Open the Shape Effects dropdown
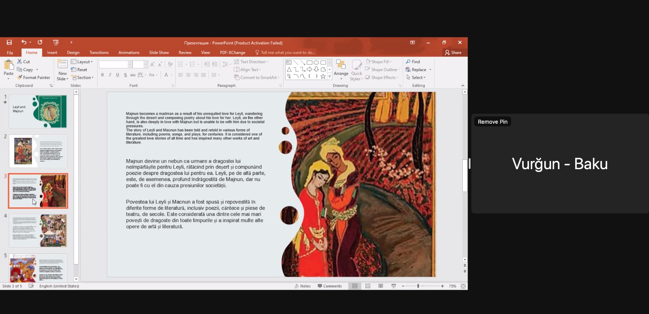 click(x=382, y=77)
